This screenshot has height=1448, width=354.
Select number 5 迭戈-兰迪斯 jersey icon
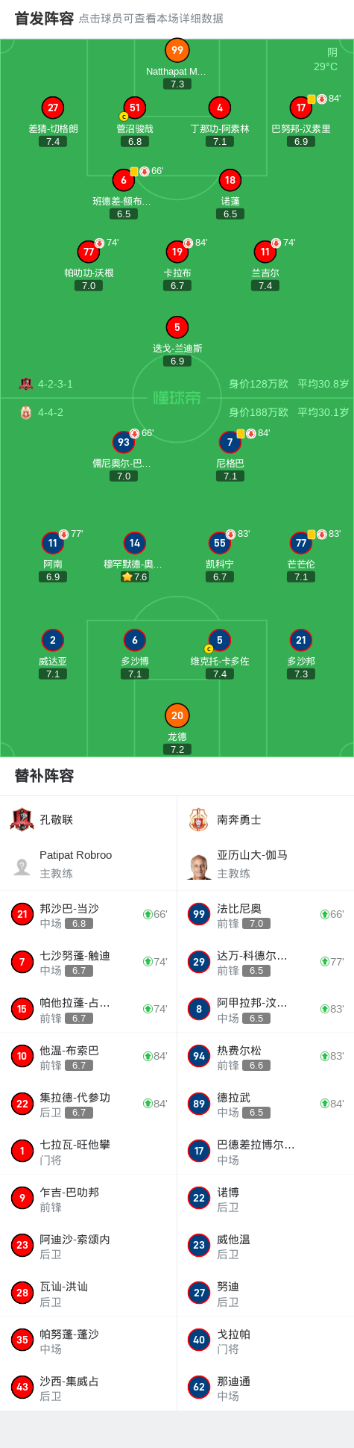pyautogui.click(x=177, y=327)
